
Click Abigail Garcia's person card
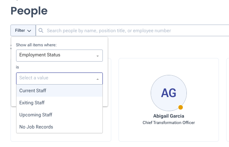169,100
